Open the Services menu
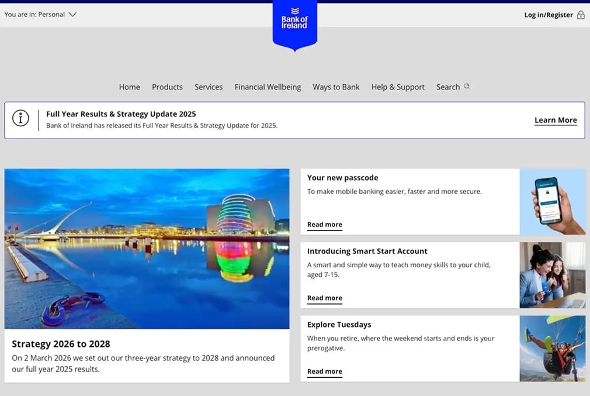Screen dimensions: 590x396 coord(209,87)
